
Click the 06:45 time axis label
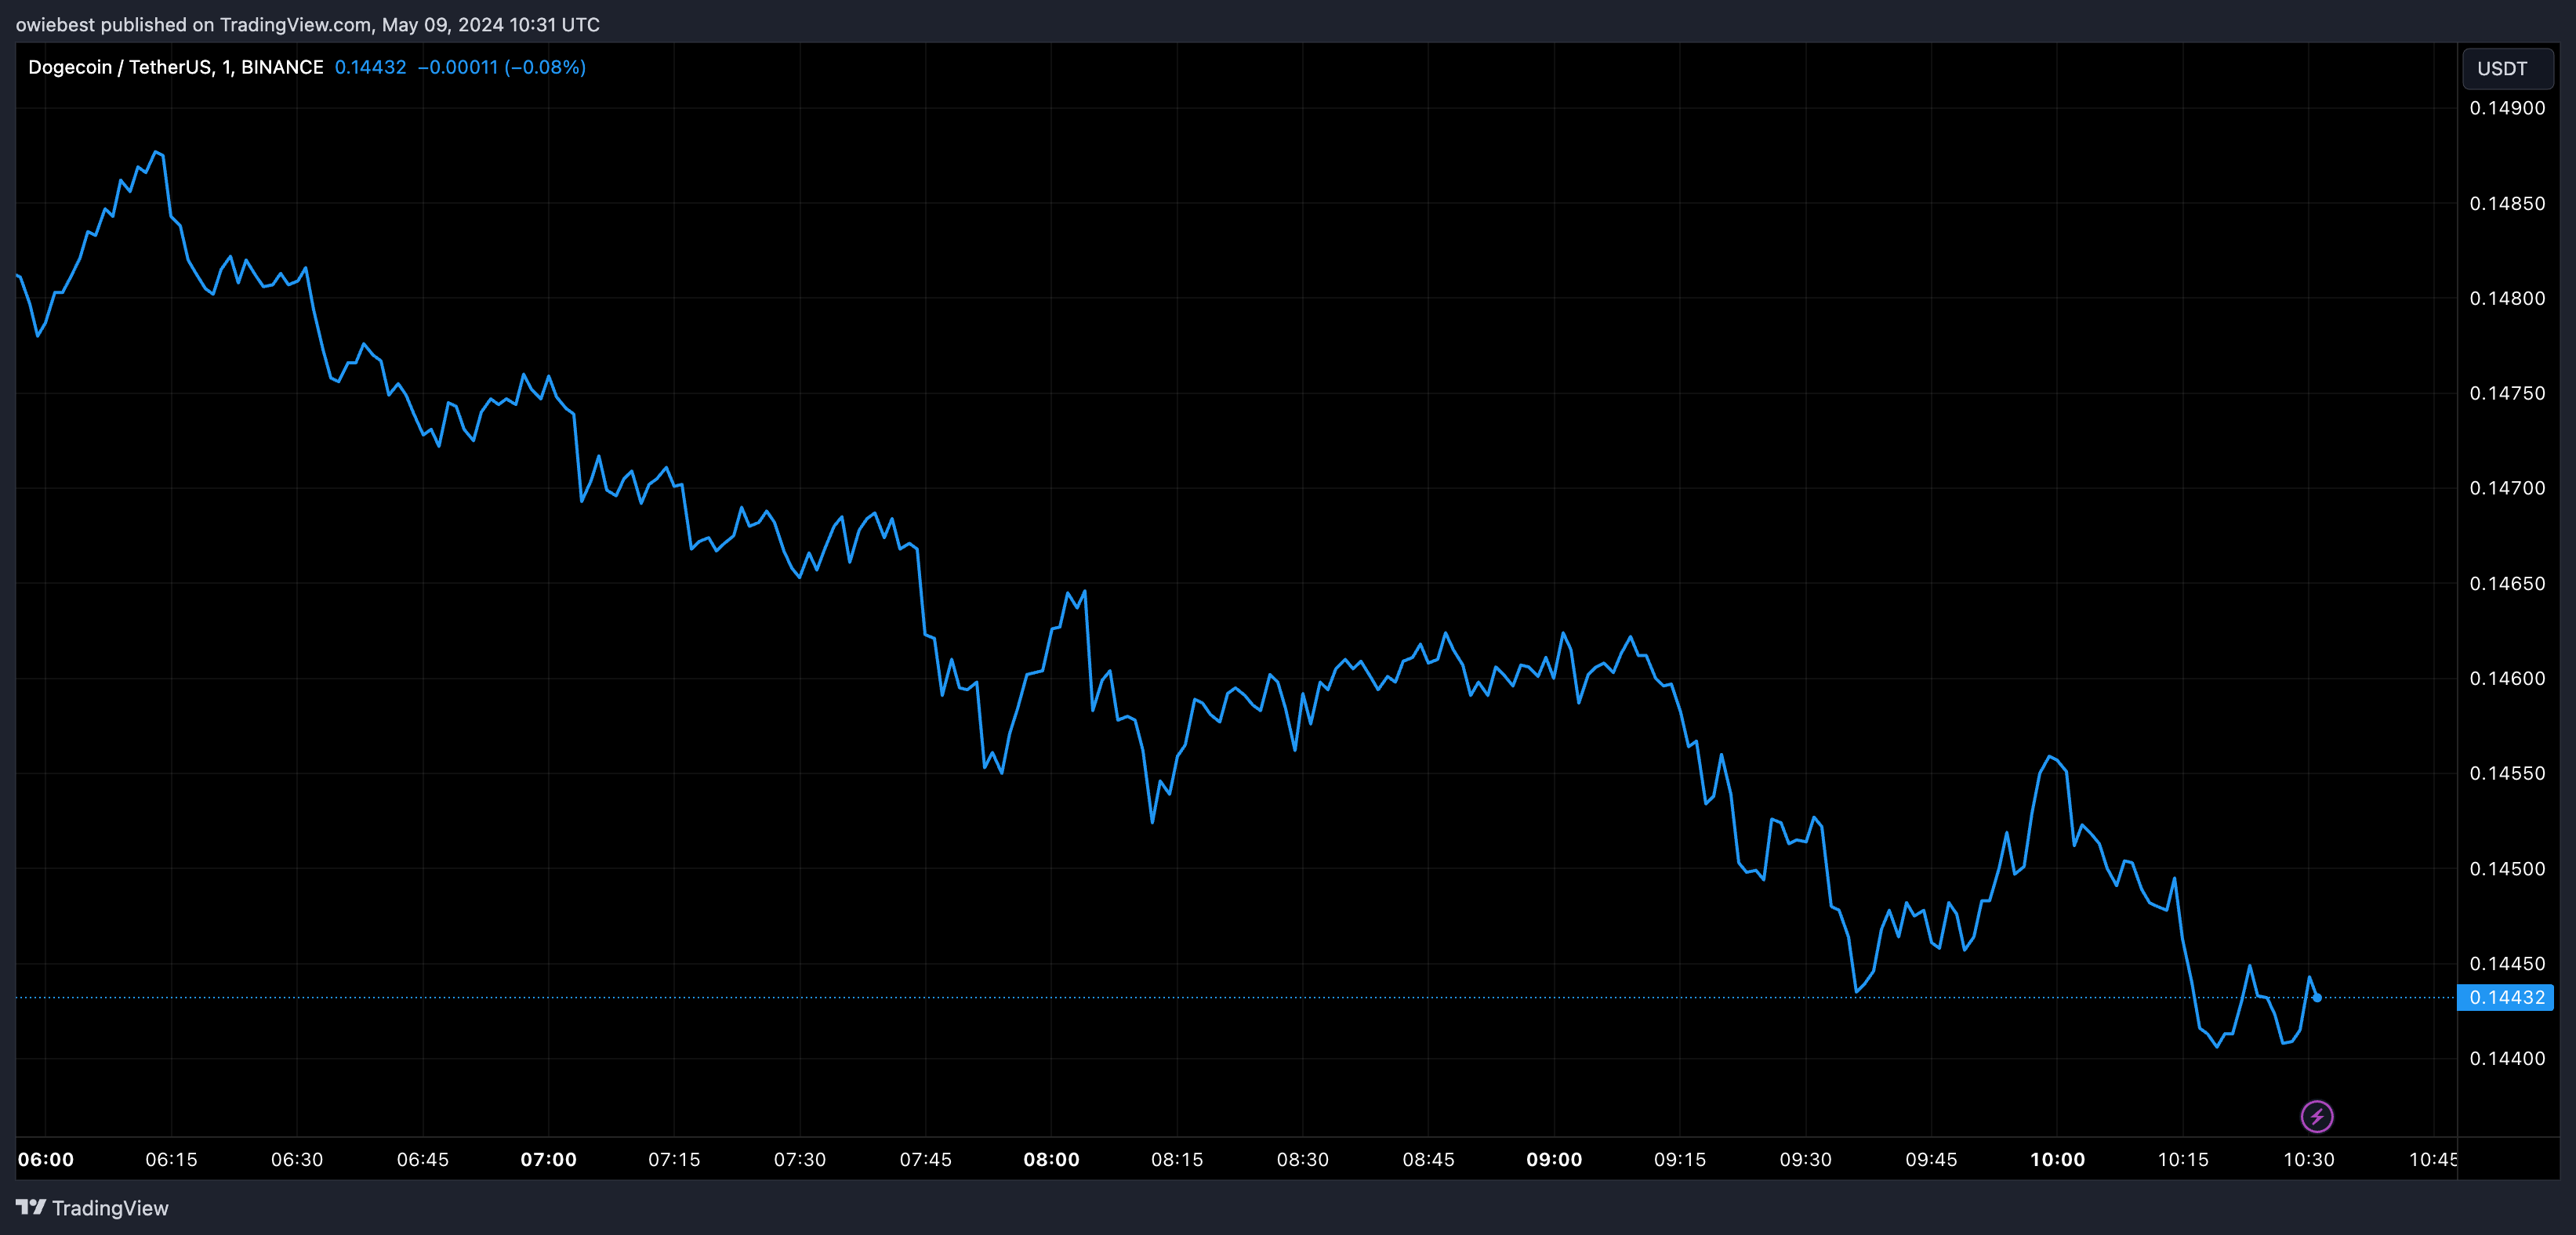coord(423,1159)
